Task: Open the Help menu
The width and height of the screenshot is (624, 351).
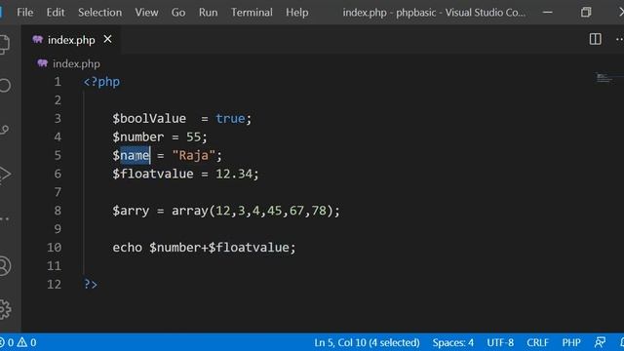Action: coord(296,13)
